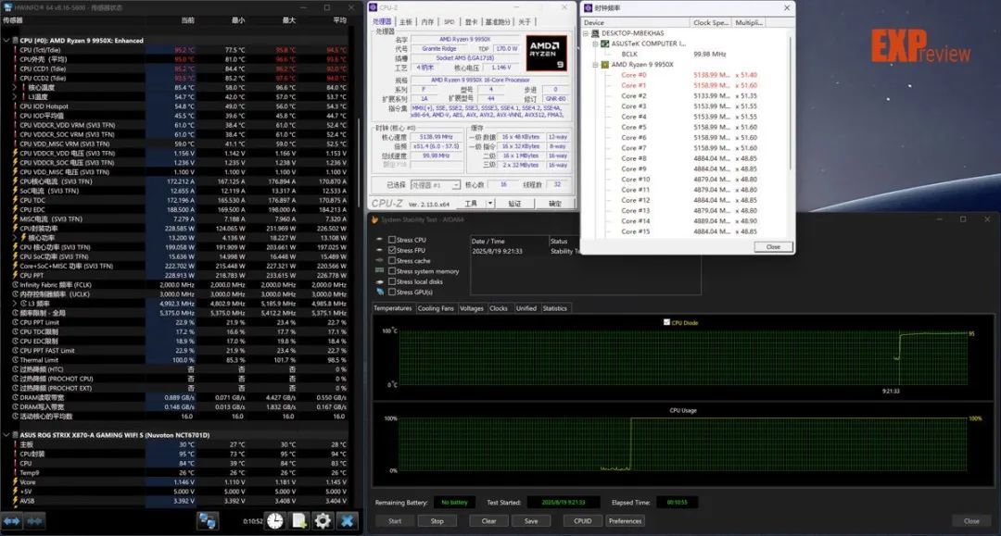
Task: Click computer icon beside DESKTOP-MBEKHAS
Action: (x=595, y=33)
